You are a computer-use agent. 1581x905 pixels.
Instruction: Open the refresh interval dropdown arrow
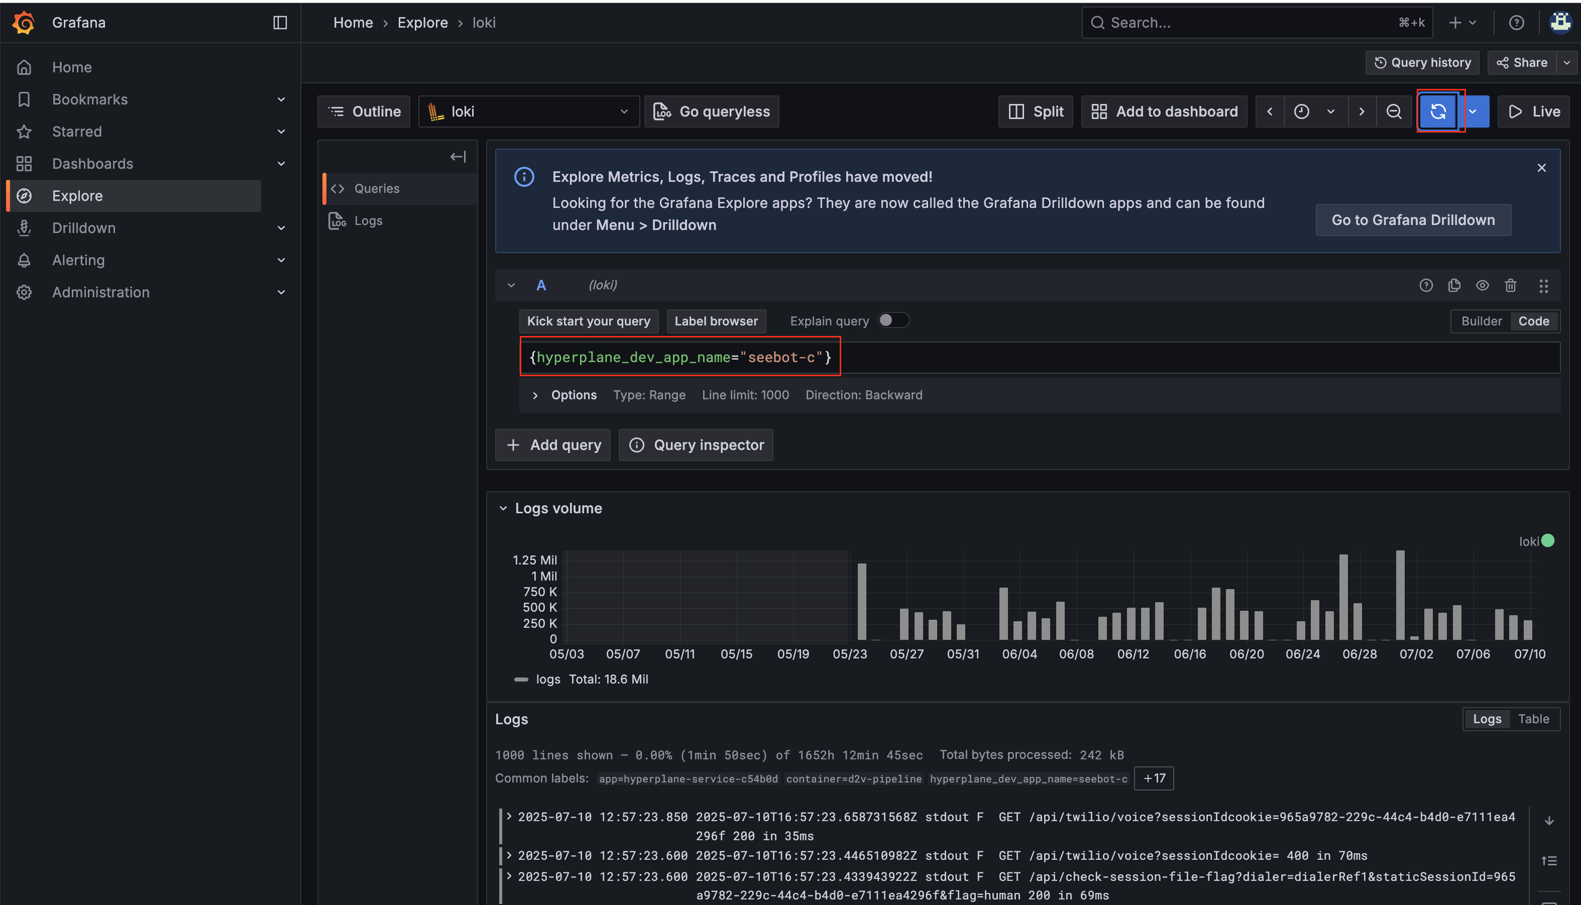(1473, 111)
